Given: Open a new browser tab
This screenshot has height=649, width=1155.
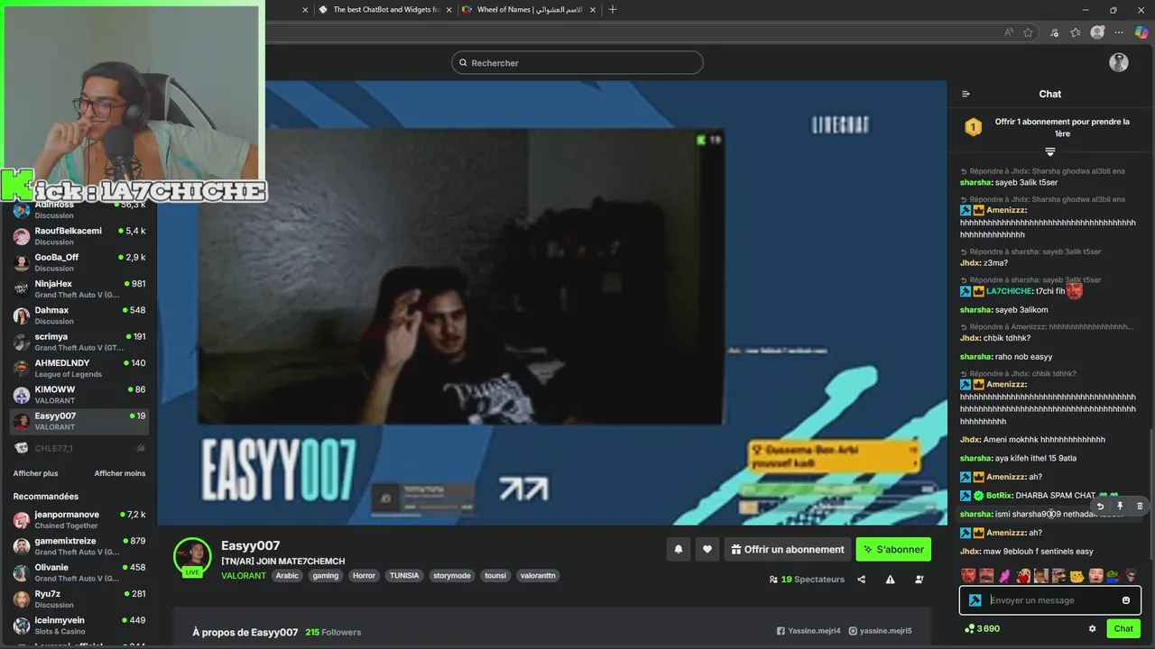Looking at the screenshot, I should [613, 10].
